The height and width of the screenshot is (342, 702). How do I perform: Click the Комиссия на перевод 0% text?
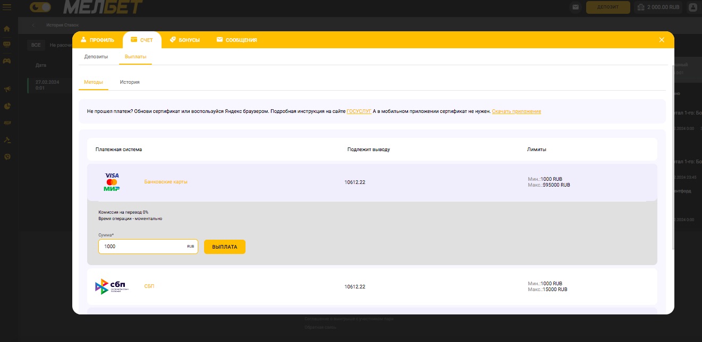pyautogui.click(x=123, y=212)
